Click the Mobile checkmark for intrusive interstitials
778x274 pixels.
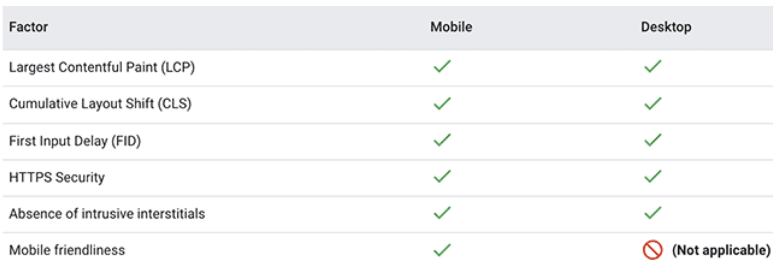click(x=442, y=213)
